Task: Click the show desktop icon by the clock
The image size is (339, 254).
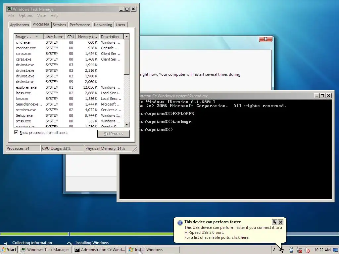Action: point(335,250)
